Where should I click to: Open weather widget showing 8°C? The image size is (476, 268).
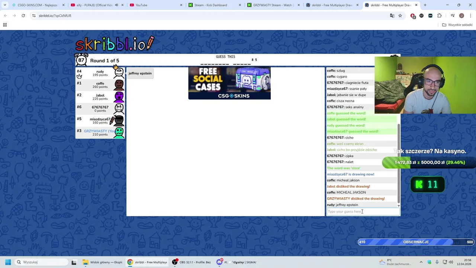(395, 262)
